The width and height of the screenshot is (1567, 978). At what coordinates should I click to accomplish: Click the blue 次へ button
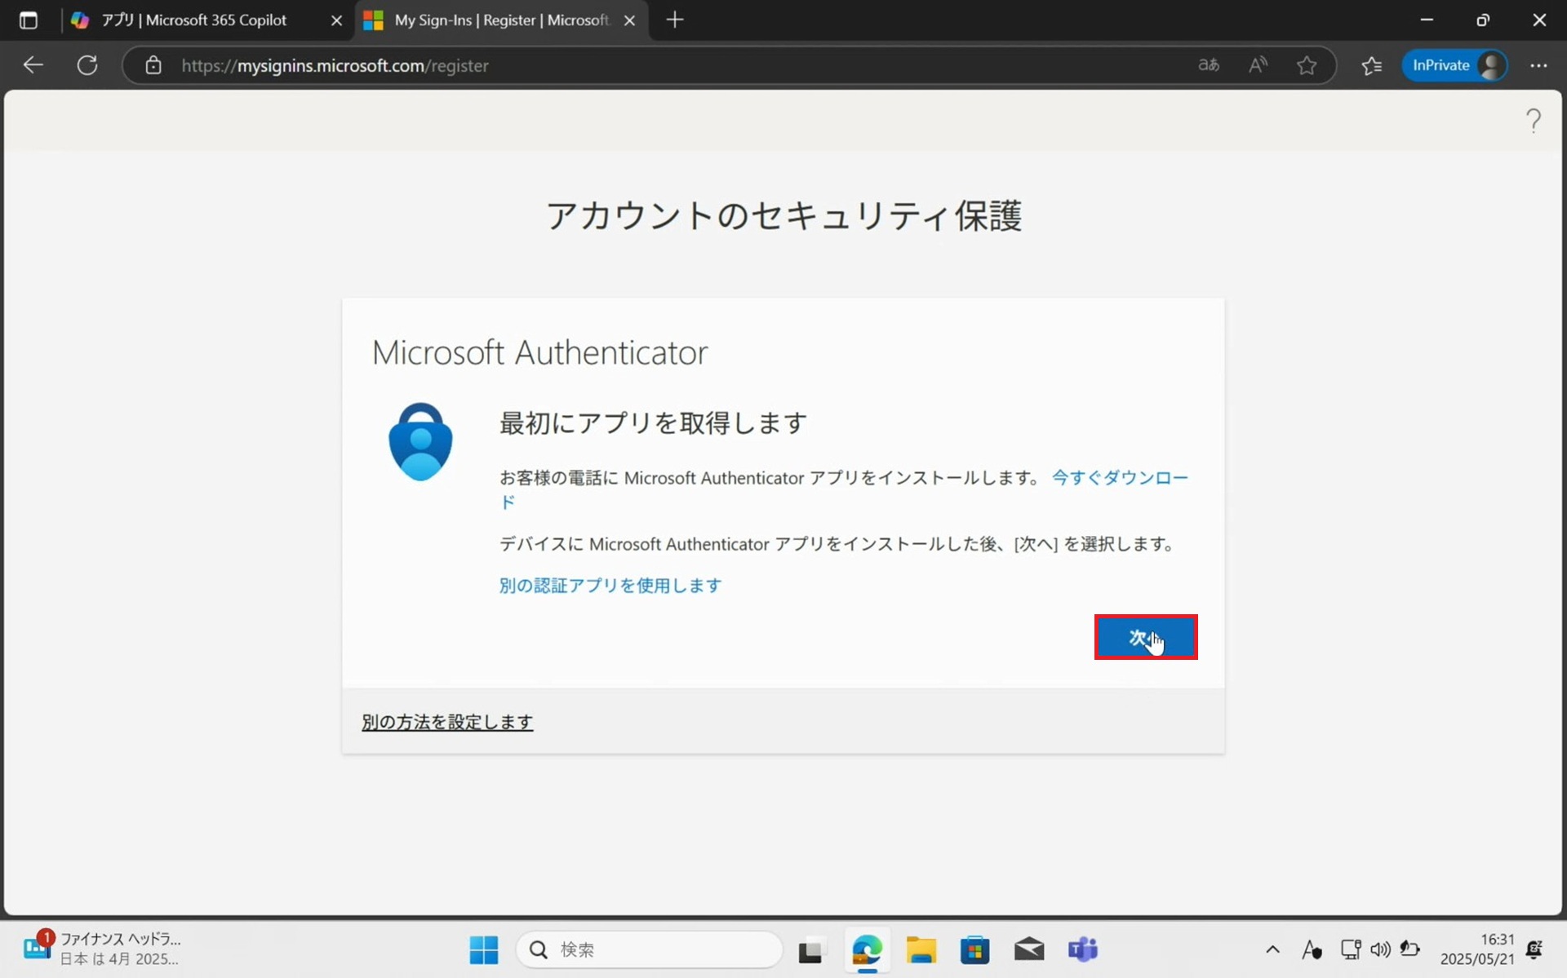pyautogui.click(x=1145, y=637)
